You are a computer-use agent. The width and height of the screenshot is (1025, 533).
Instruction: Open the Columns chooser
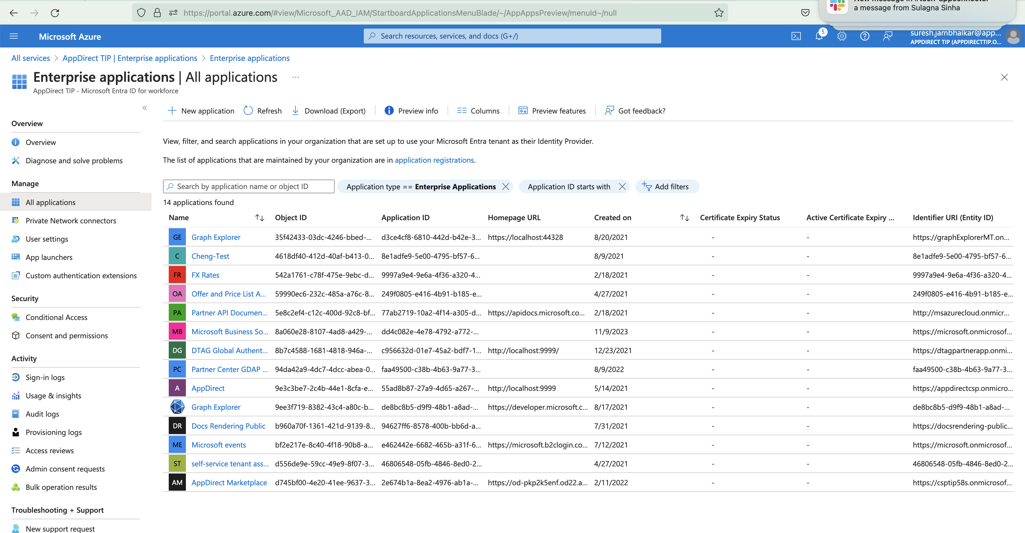point(478,111)
